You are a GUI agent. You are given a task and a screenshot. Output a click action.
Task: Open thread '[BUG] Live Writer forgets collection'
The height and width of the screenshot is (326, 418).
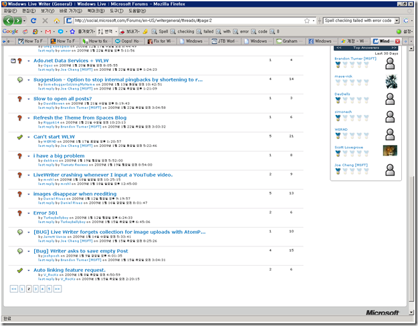pyautogui.click(x=120, y=232)
